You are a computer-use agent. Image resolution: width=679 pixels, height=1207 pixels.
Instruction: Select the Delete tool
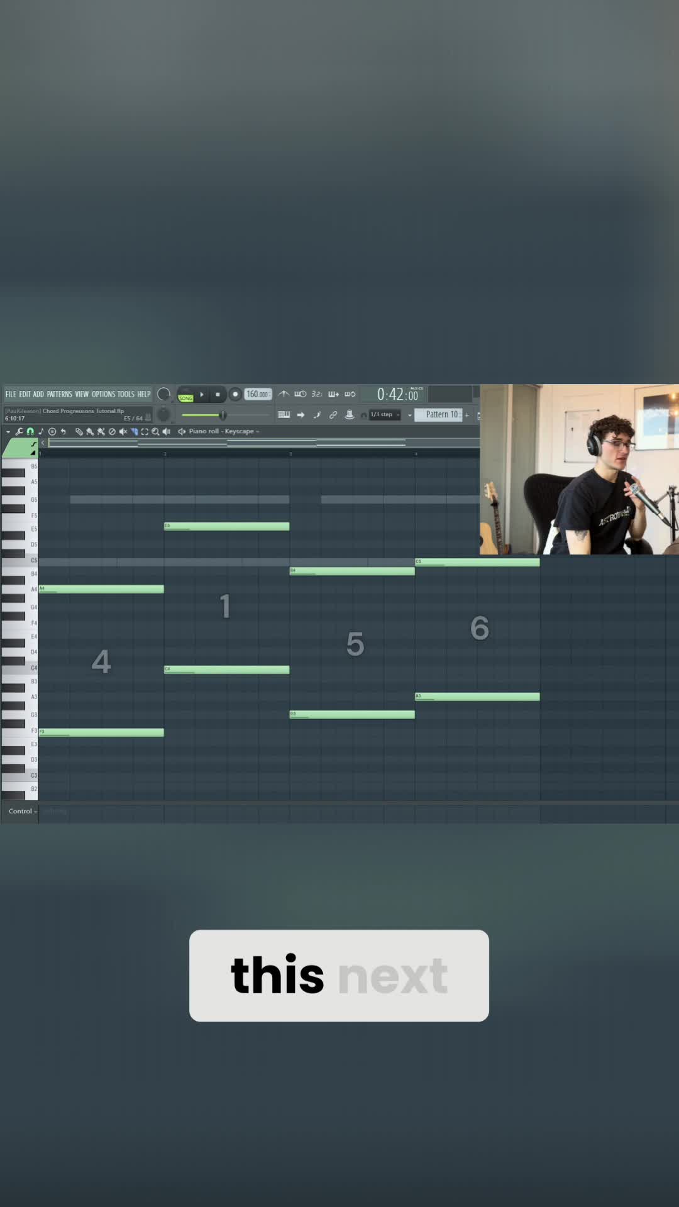(x=112, y=431)
